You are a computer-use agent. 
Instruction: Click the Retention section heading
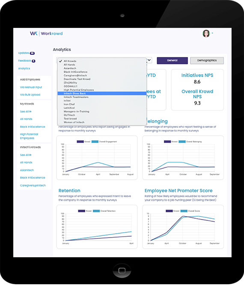pos(69,191)
